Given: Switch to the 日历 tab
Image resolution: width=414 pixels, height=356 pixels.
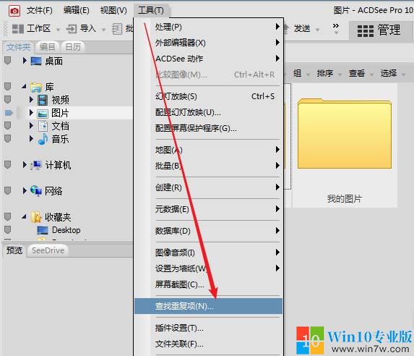Looking at the screenshot, I should click(73, 47).
